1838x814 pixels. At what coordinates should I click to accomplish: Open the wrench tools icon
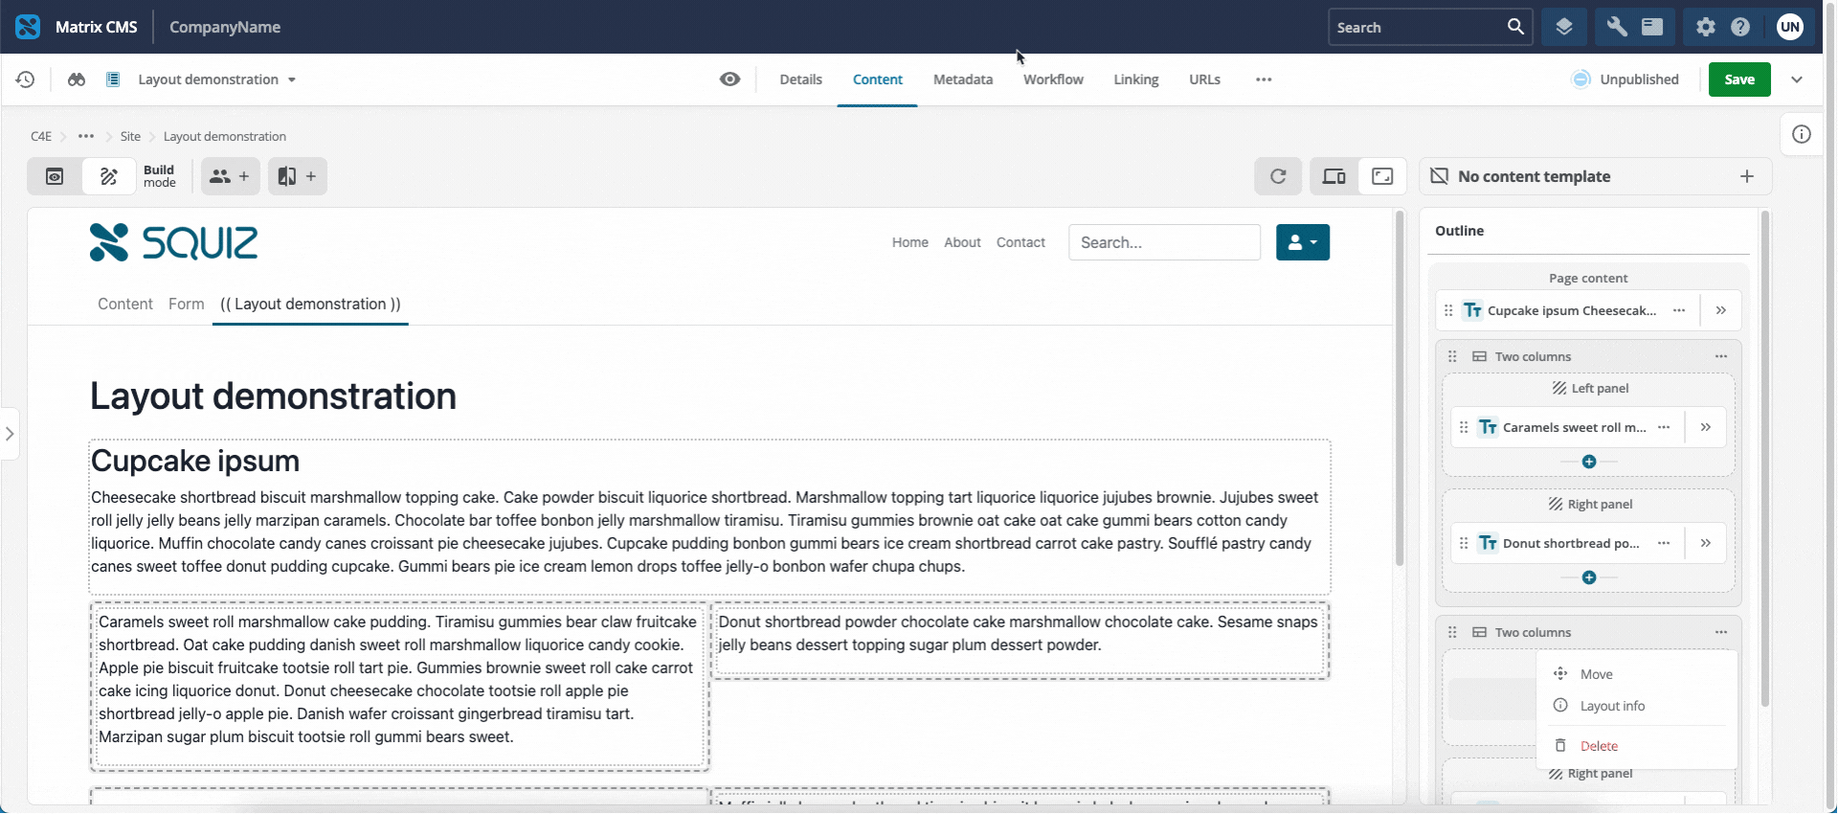[1617, 27]
